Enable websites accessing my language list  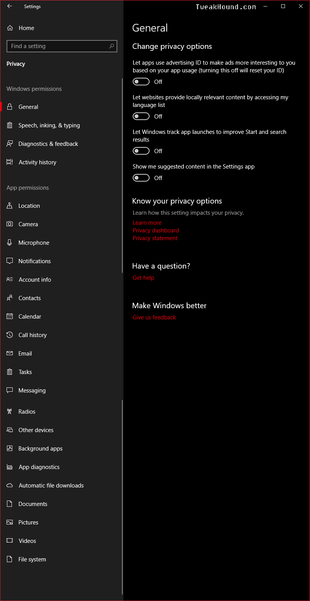click(141, 116)
